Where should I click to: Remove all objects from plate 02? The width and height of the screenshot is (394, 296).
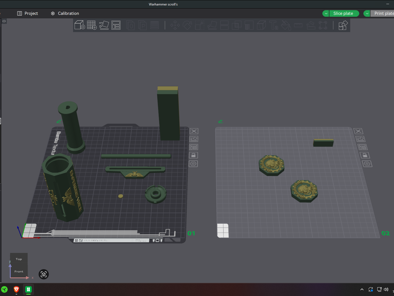358,131
